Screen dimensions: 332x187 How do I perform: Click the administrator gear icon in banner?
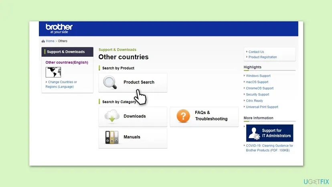point(257,137)
